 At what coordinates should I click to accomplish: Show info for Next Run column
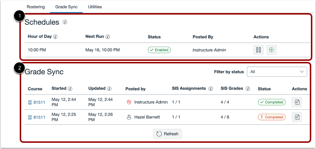(x=108, y=37)
